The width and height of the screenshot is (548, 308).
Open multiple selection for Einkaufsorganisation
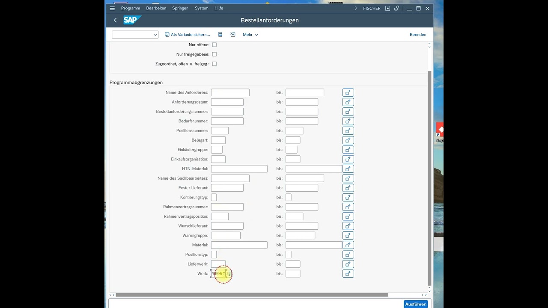(348, 159)
